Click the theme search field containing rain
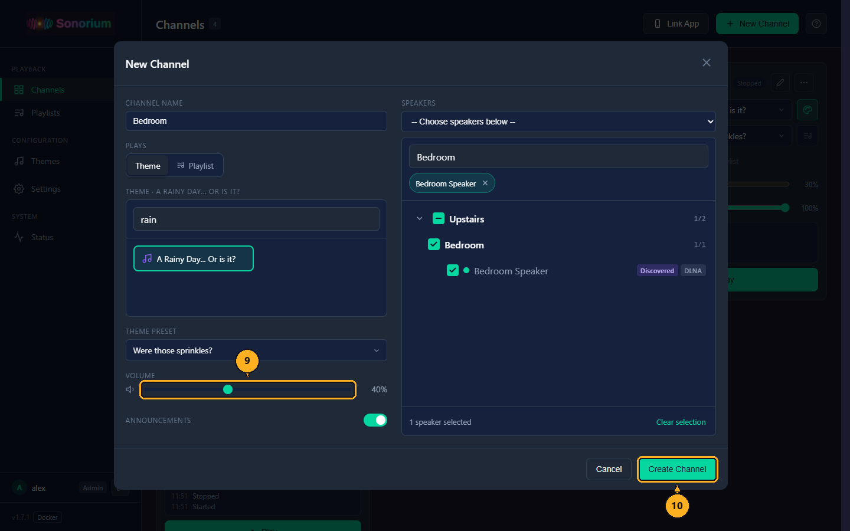Image resolution: width=850 pixels, height=531 pixels. click(x=256, y=219)
